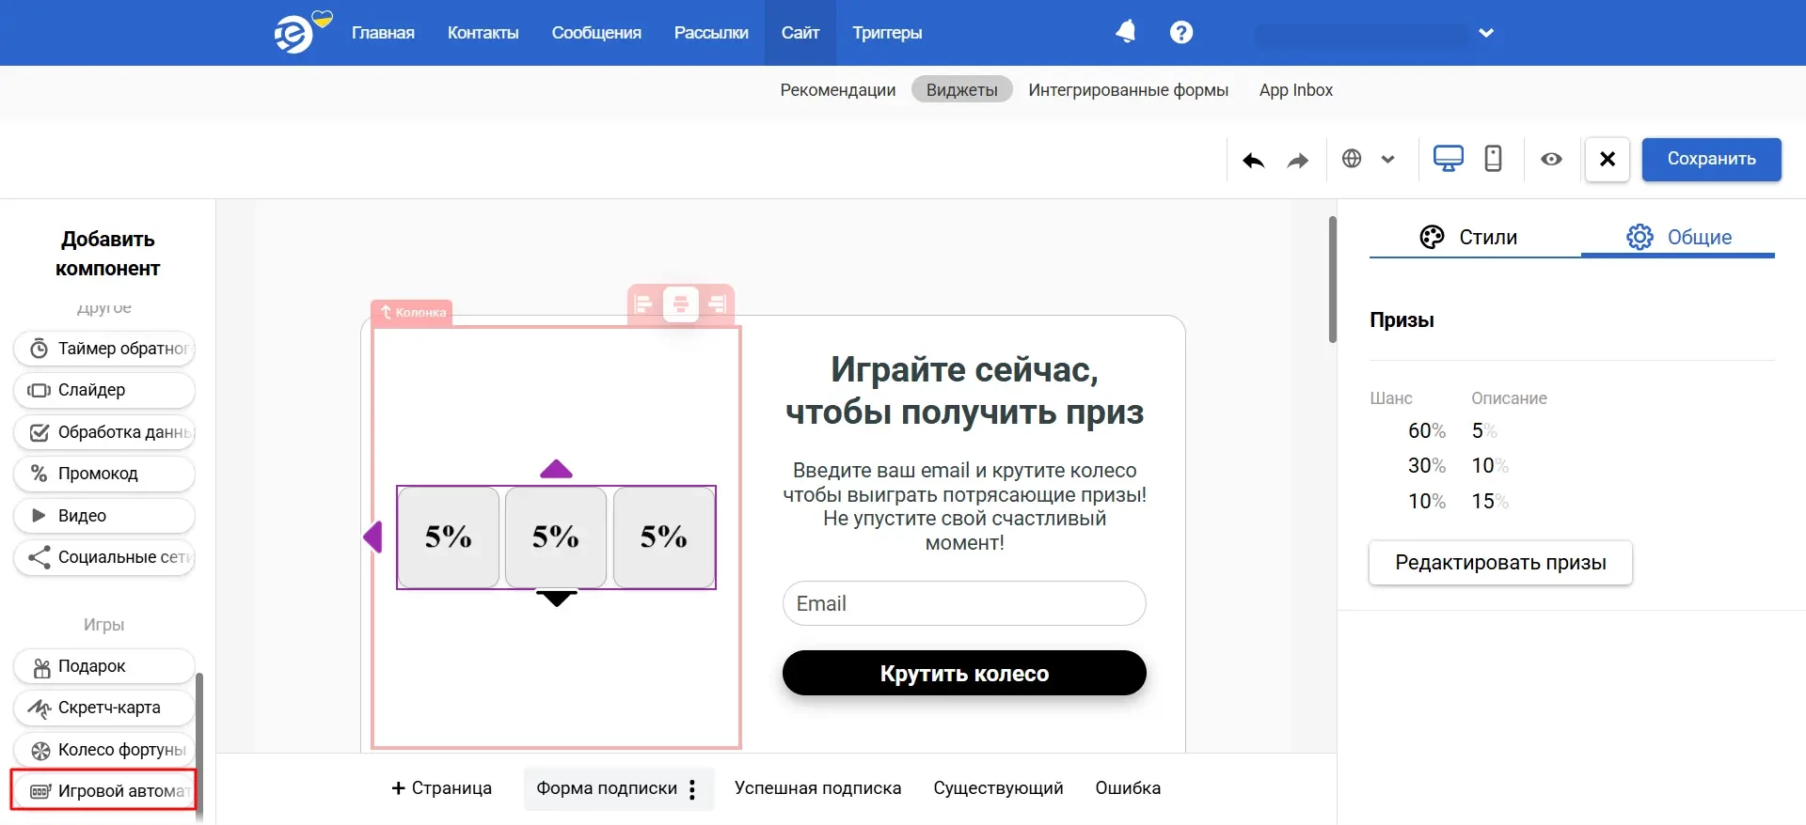Click the redo arrow icon

click(x=1298, y=160)
